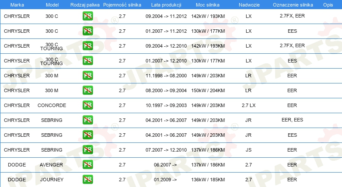Click fuel icon in Sebring EER, EES row
This screenshot has height=187, width=342.
(87, 120)
